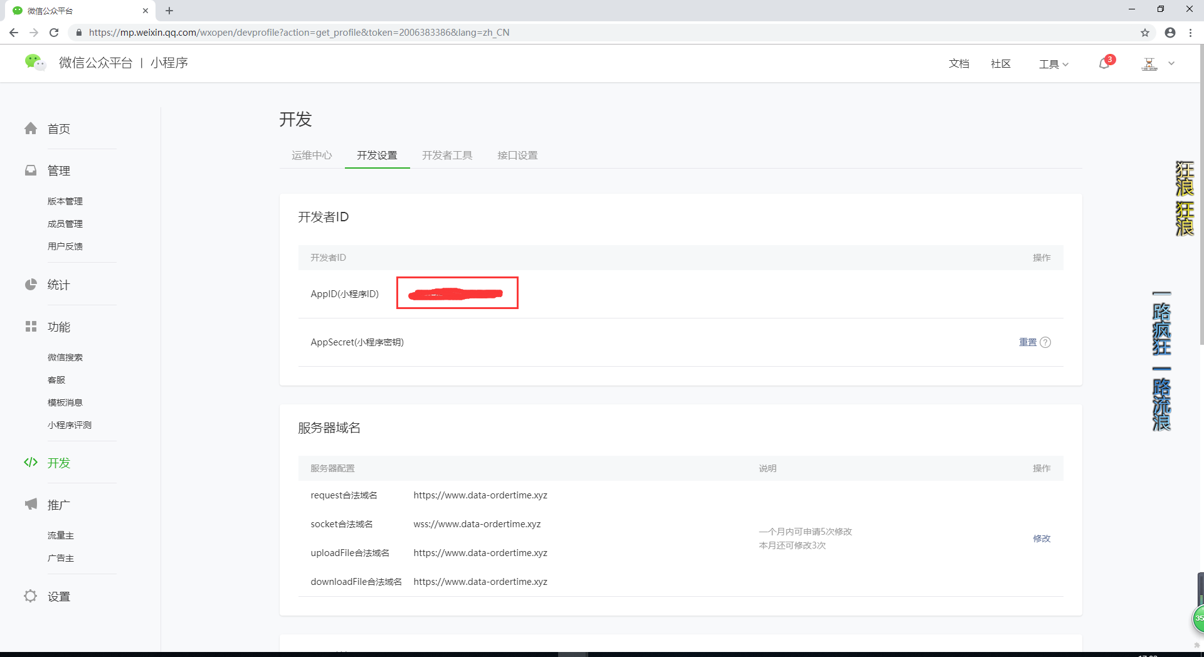Viewport: 1204px width, 657px height.
Task: Click the AppID(小程序ID) label
Action: pos(345,294)
